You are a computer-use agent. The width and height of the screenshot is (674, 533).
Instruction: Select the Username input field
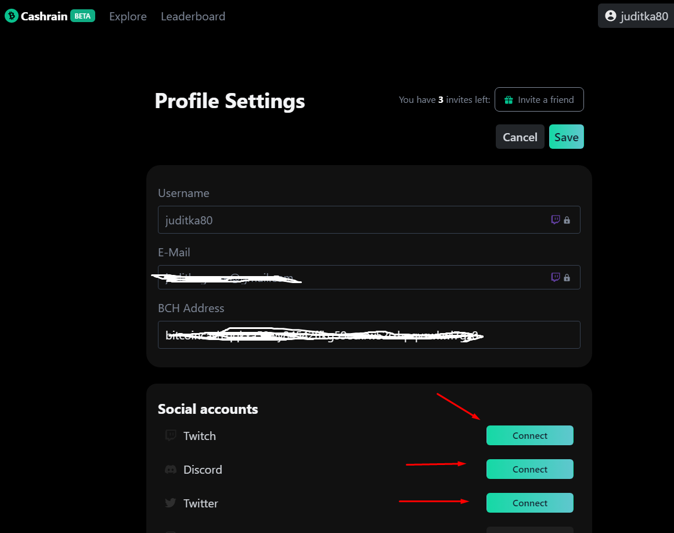(369, 220)
